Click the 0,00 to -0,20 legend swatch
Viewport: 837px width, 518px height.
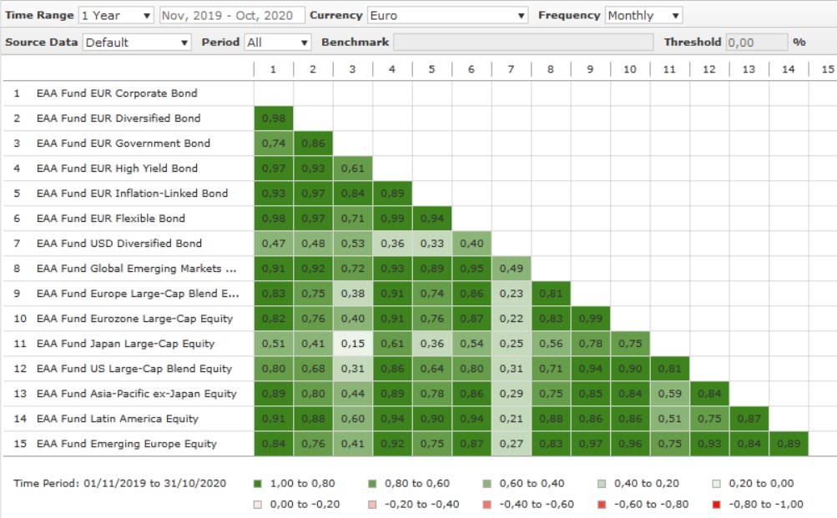tap(257, 504)
